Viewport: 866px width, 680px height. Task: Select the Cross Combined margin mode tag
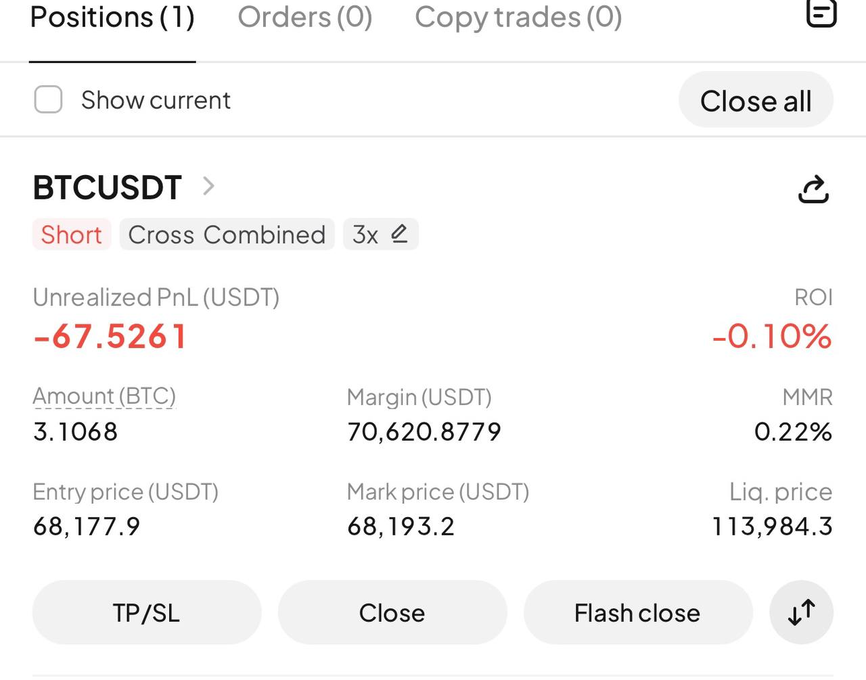(x=227, y=235)
